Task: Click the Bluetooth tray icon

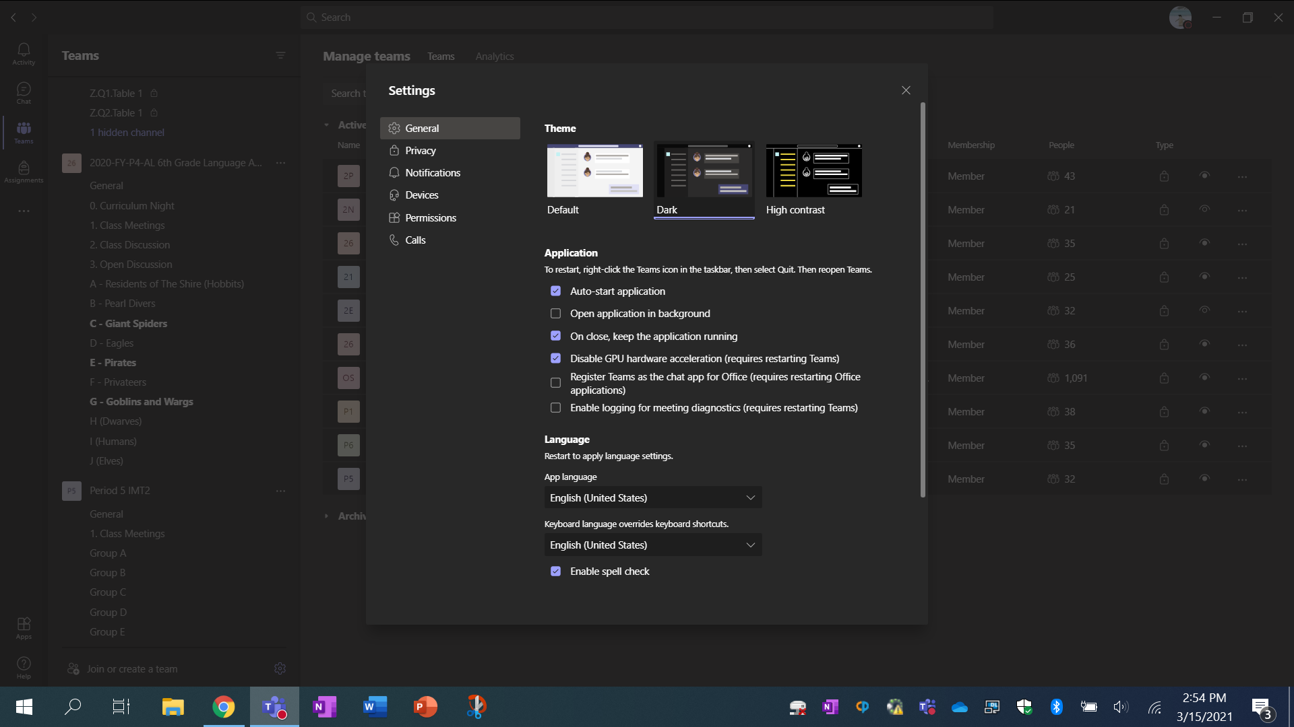Action: point(1056,707)
